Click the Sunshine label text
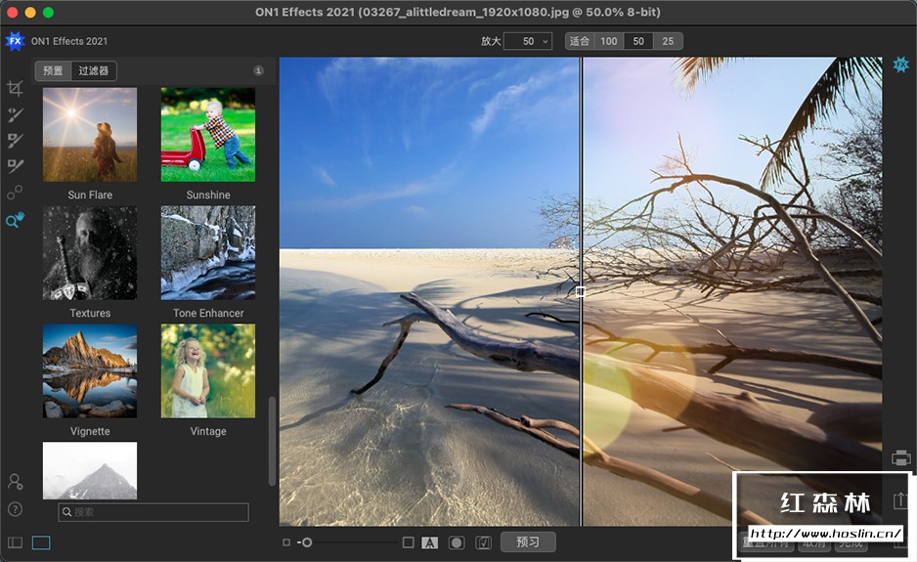 [x=208, y=195]
